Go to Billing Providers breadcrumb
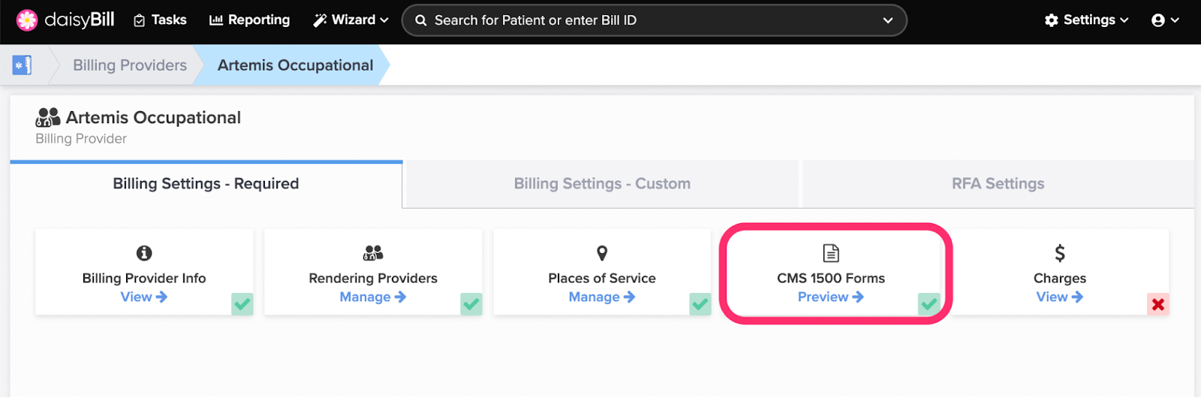This screenshot has width=1201, height=398. pos(130,65)
